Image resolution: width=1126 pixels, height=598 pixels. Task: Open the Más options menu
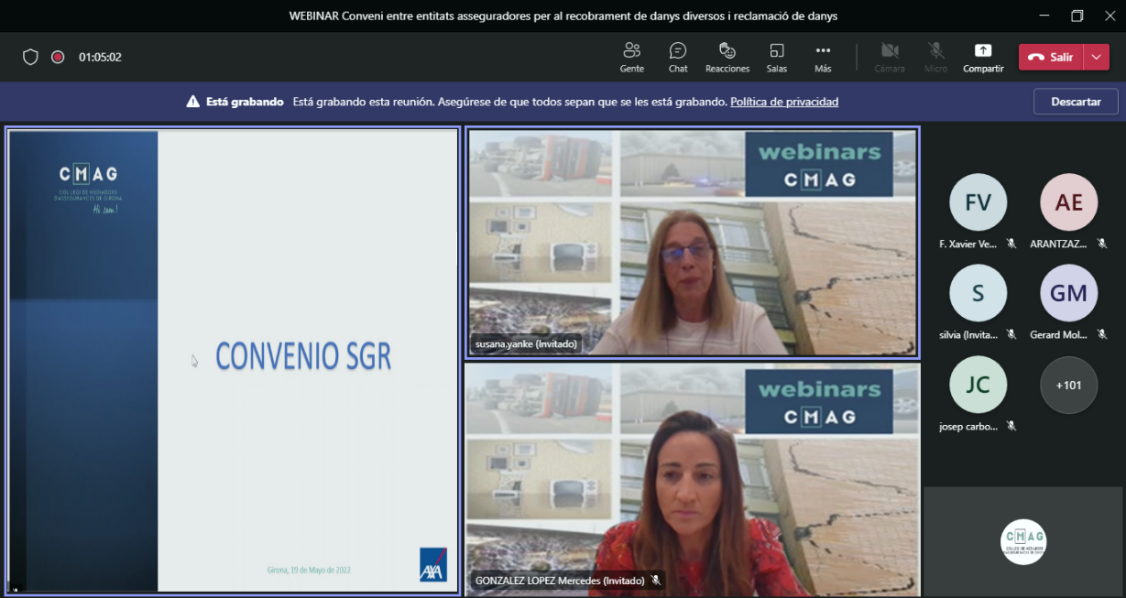click(x=823, y=57)
